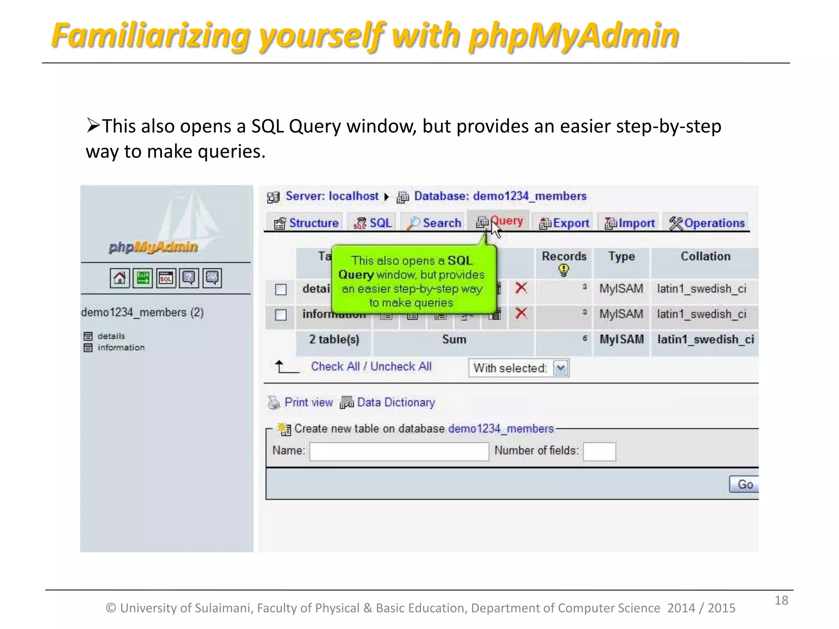The image size is (839, 629).
Task: Focus the Number of fields input
Action: [599, 451]
